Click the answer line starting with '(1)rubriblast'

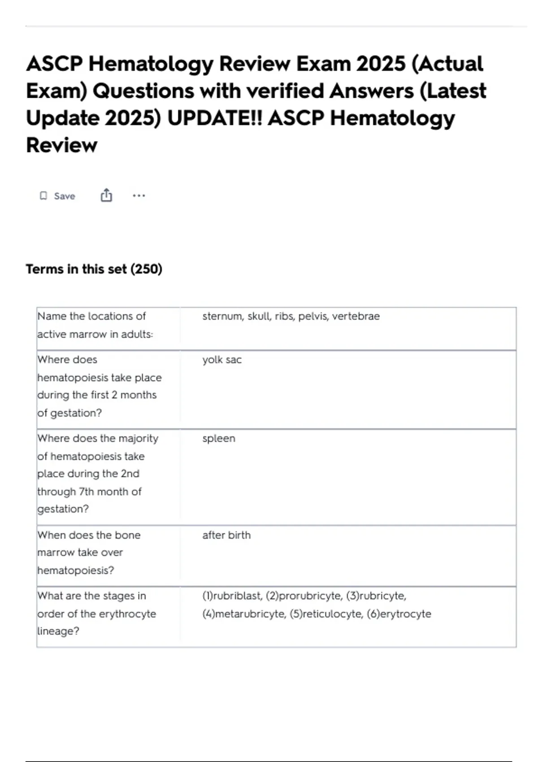coord(304,596)
